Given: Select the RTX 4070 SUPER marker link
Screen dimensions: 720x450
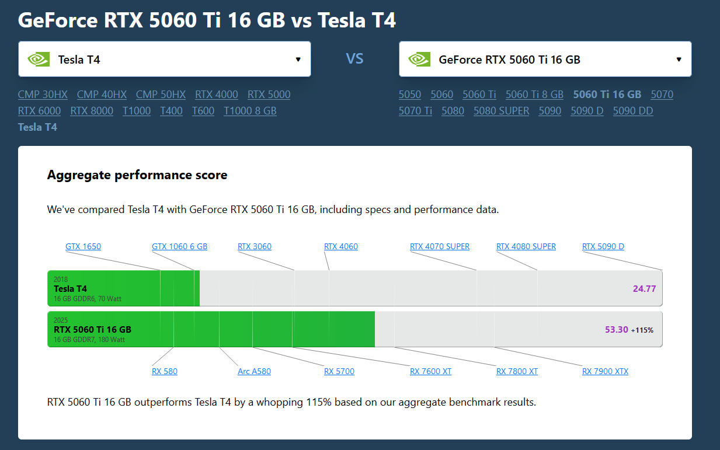Looking at the screenshot, I should [440, 246].
